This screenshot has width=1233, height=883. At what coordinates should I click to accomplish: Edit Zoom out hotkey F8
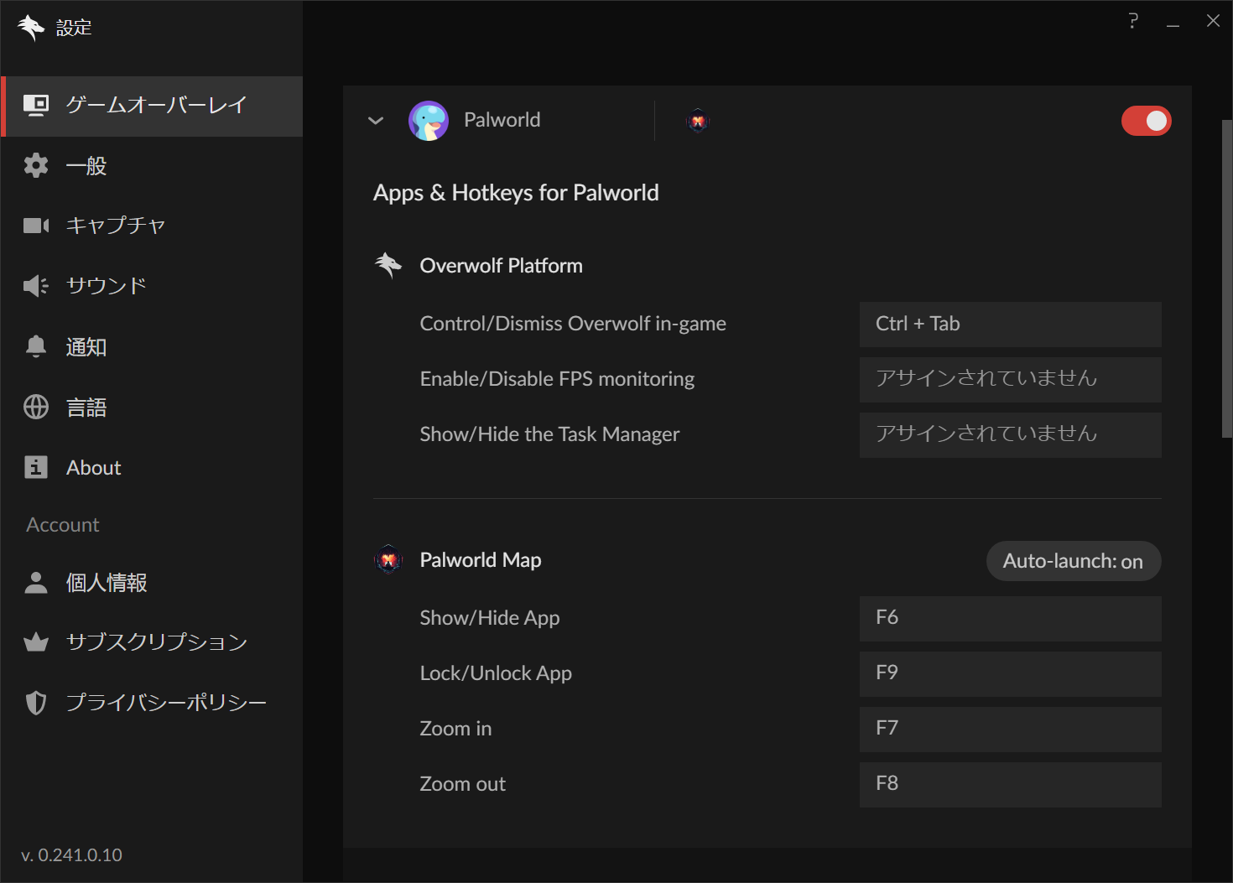coord(1011,785)
